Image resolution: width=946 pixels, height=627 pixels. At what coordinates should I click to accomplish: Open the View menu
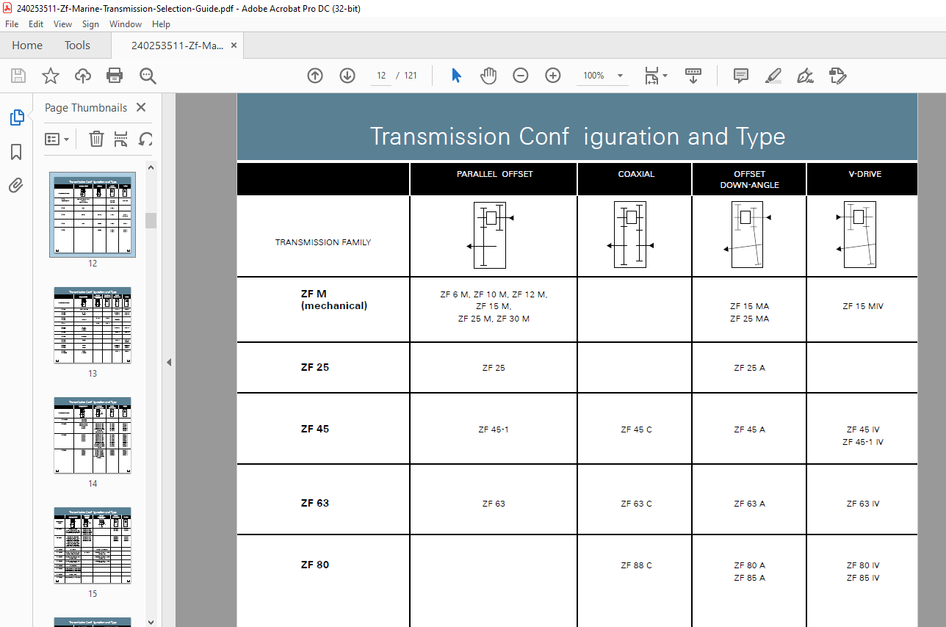pyautogui.click(x=63, y=24)
